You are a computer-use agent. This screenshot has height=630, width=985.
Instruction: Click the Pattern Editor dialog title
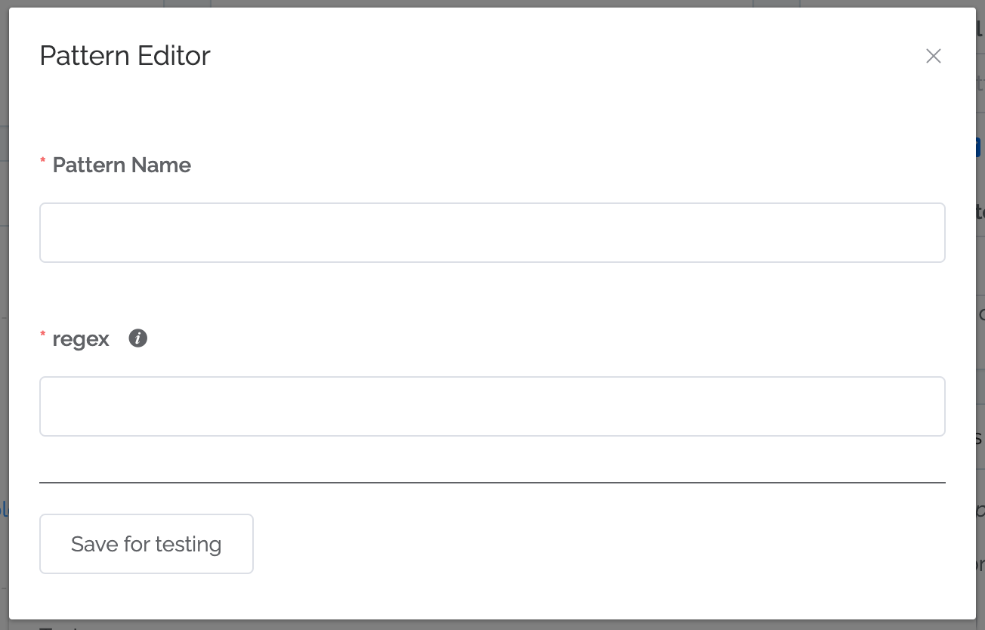coord(125,56)
